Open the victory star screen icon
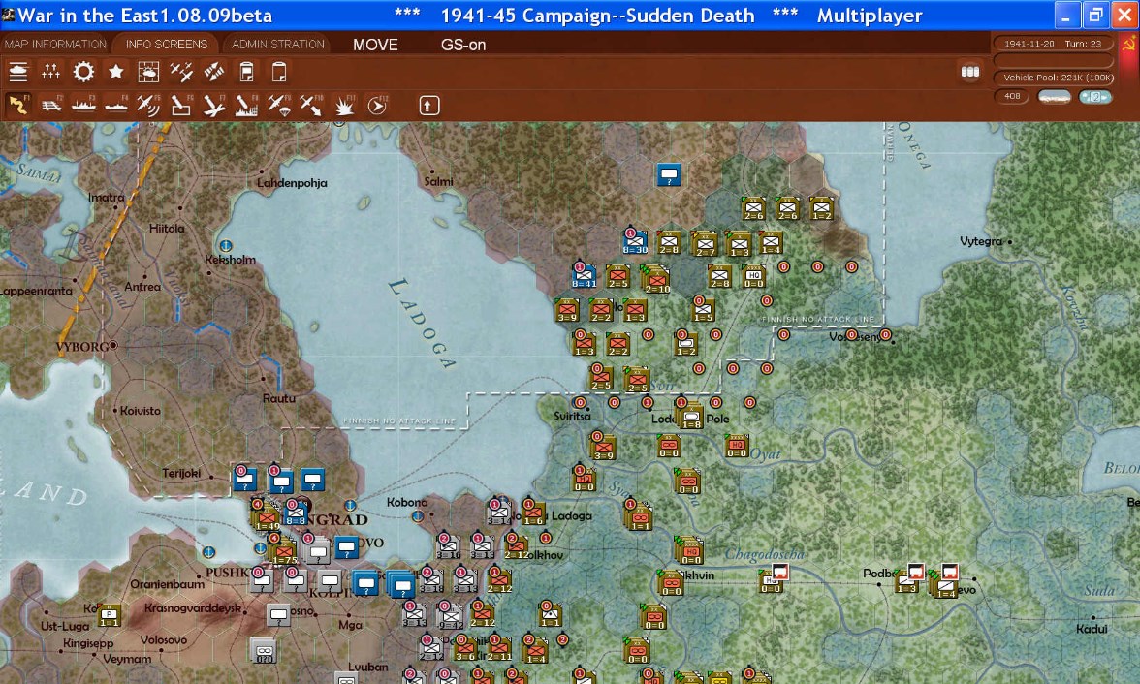Viewport: 1140px width, 684px height. 115,72
